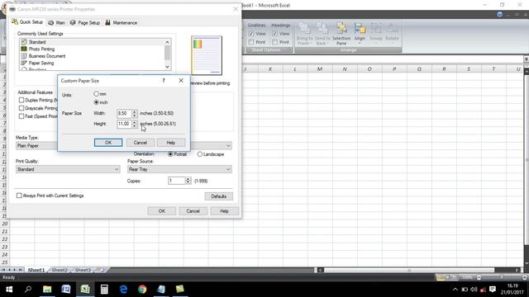Check Always Print with Current Settings

pos(19,196)
